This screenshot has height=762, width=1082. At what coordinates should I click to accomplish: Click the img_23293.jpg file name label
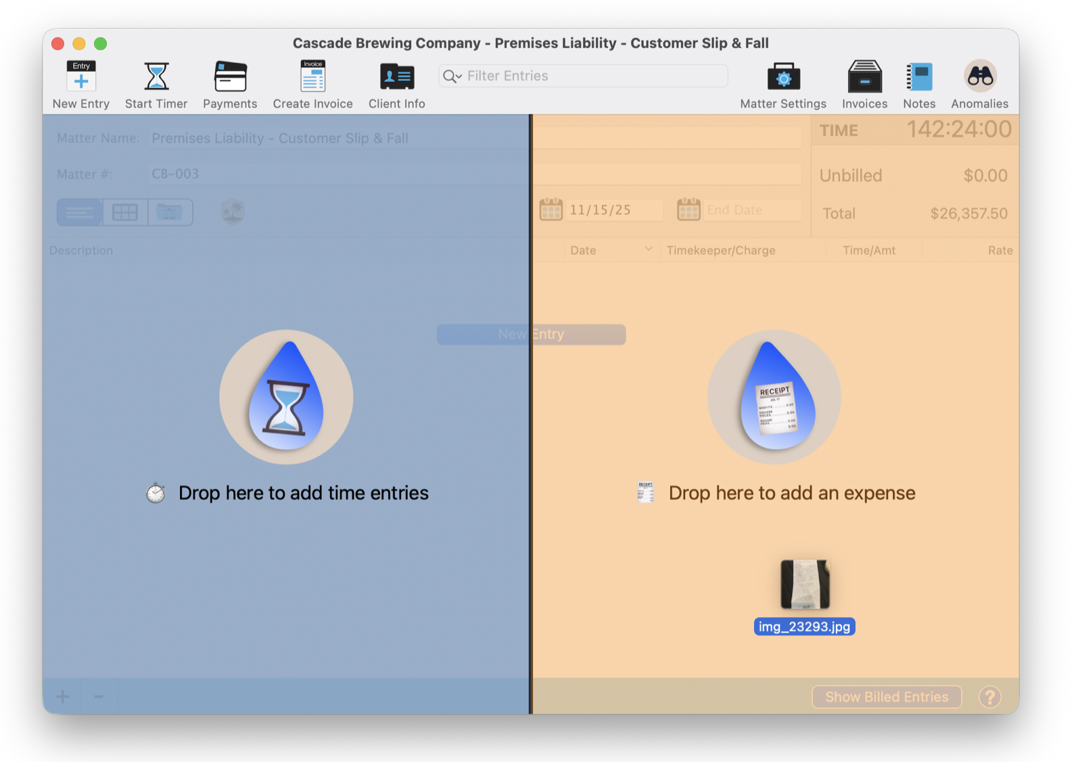click(x=804, y=627)
